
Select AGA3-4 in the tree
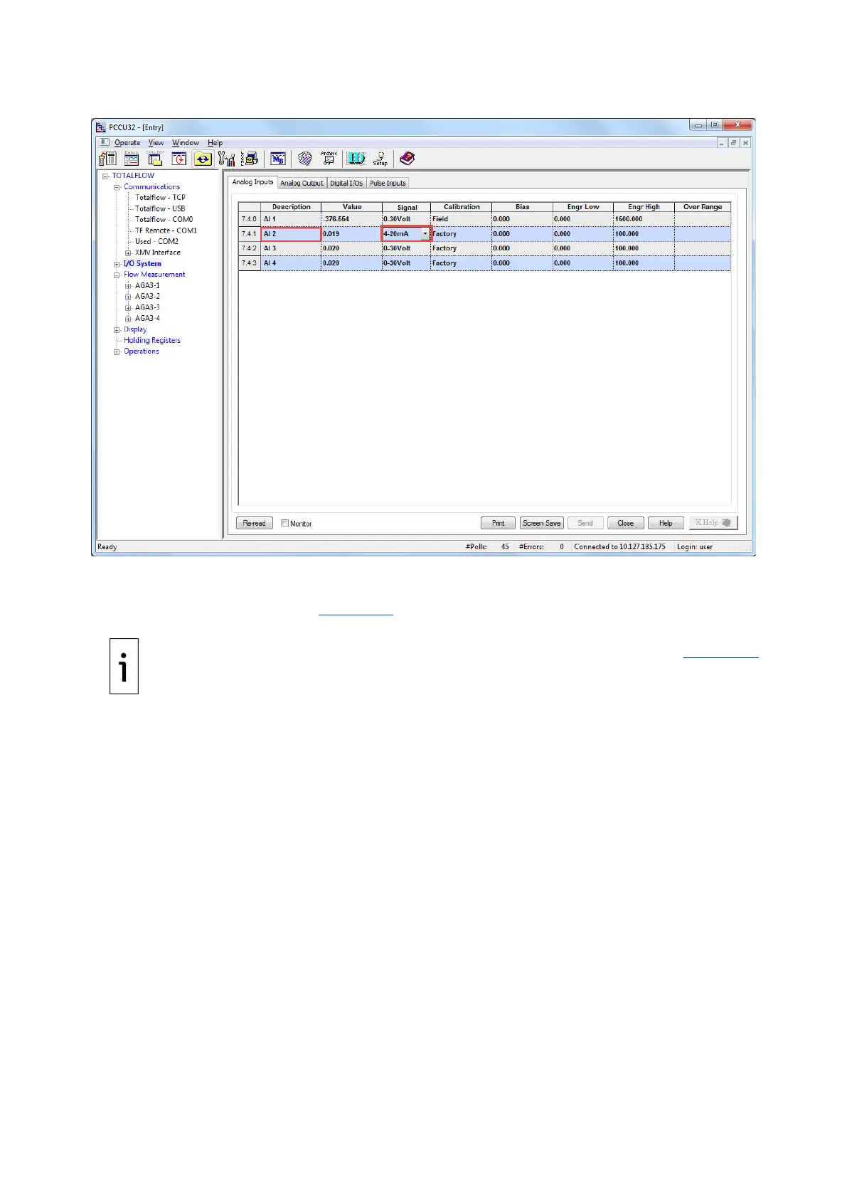click(147, 319)
